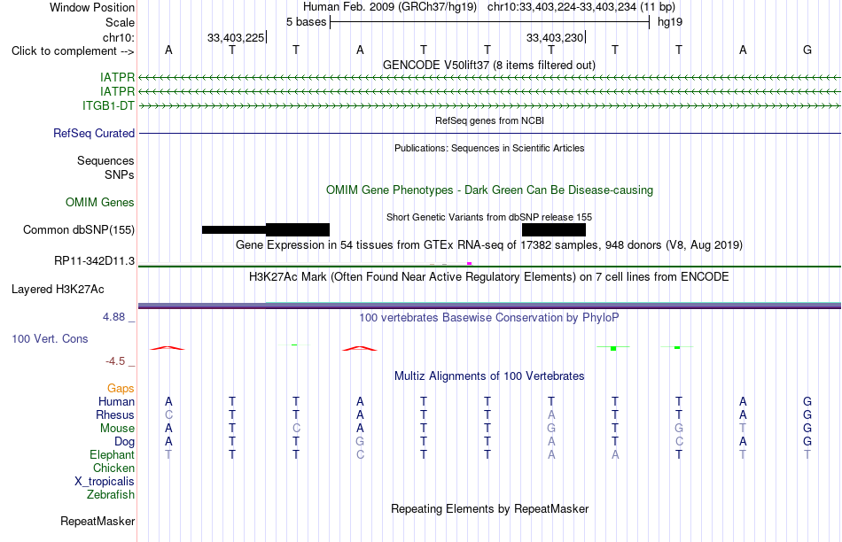Click the hg19 assembly label beside scale
The width and height of the screenshot is (842, 542).
670,22
